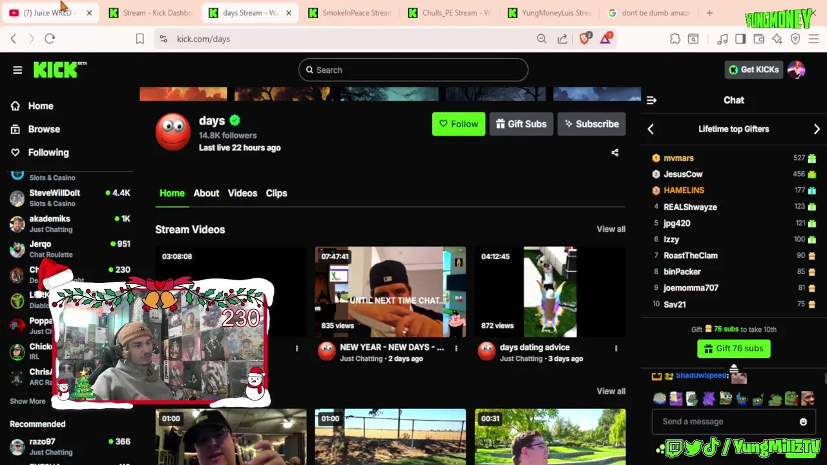Click the Subscribe button
Viewport: 827px width, 465px height.
click(591, 124)
